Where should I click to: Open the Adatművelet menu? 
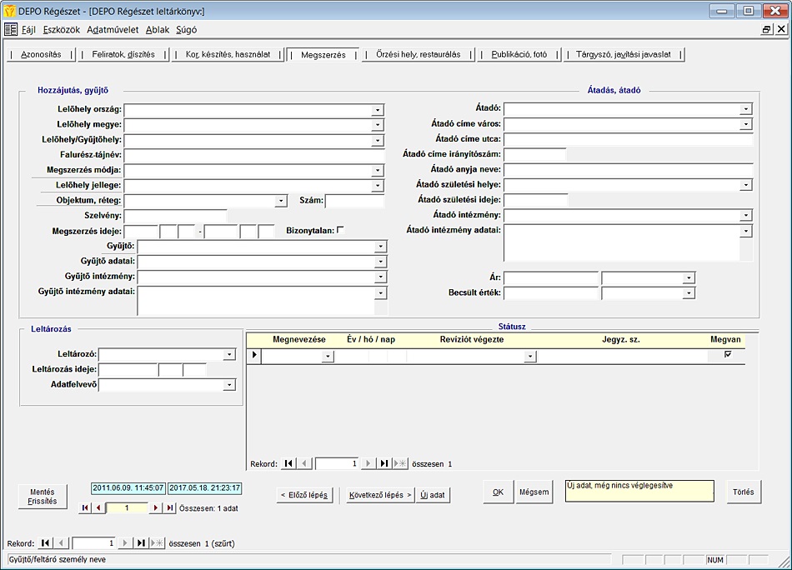coord(113,29)
